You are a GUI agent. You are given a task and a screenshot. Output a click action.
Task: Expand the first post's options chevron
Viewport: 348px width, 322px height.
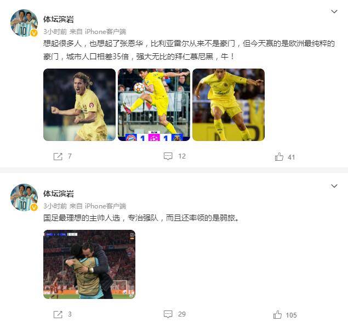pos(334,12)
